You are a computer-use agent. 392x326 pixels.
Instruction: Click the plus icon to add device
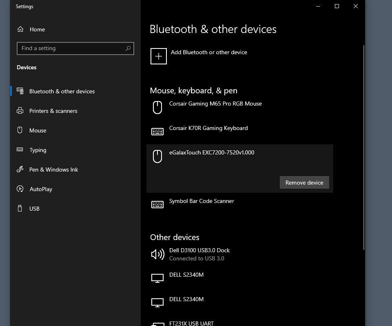tap(159, 56)
